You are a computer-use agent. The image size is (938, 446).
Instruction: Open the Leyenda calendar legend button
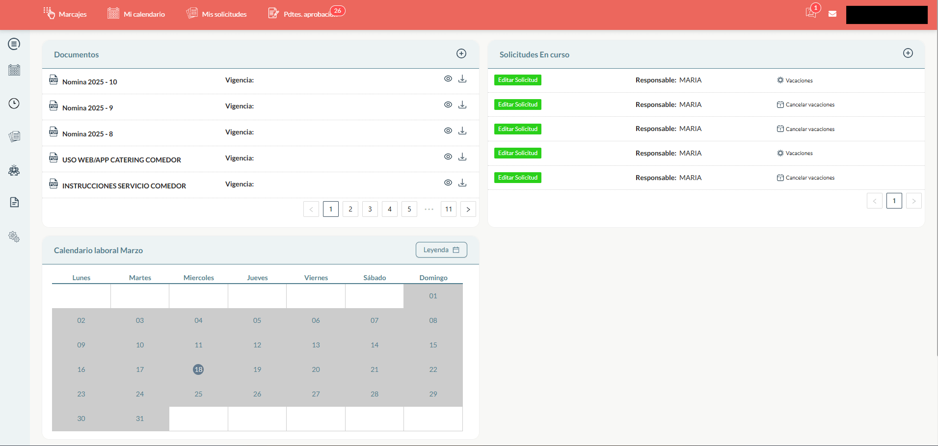441,250
